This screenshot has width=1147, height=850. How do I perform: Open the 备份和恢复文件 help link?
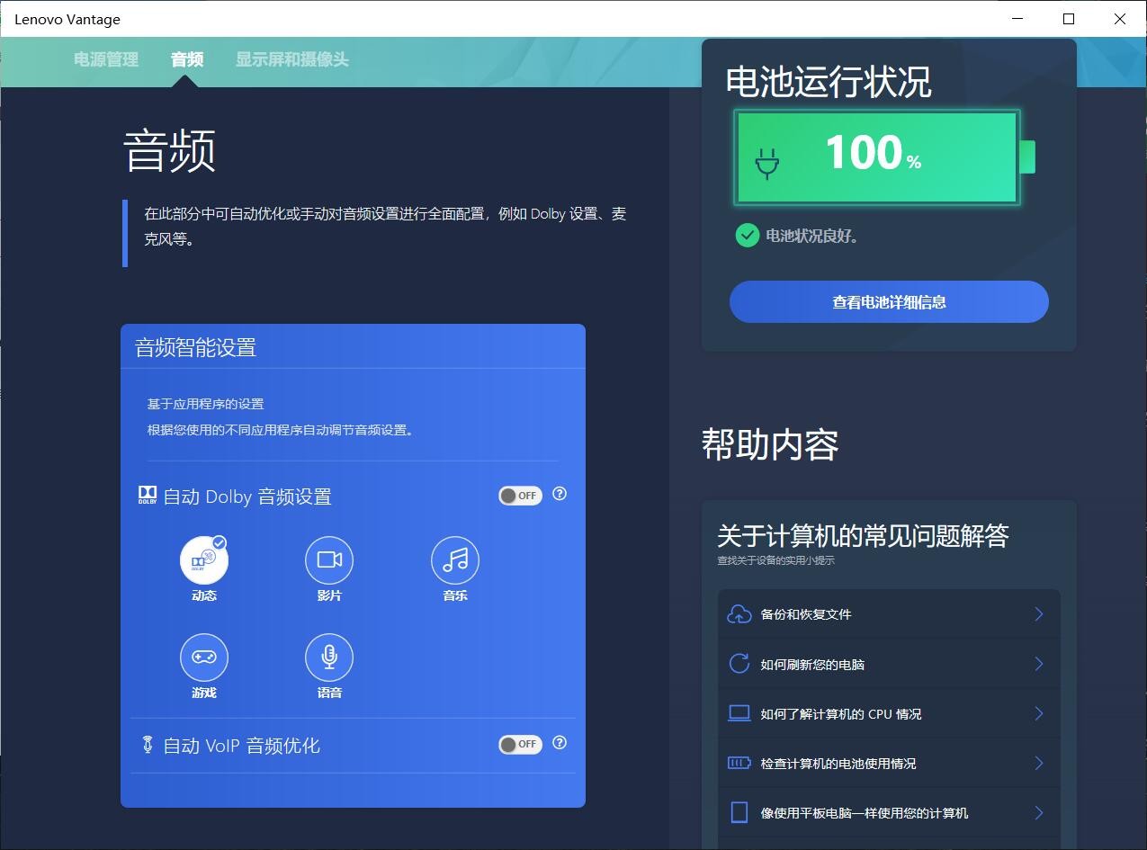tap(889, 614)
